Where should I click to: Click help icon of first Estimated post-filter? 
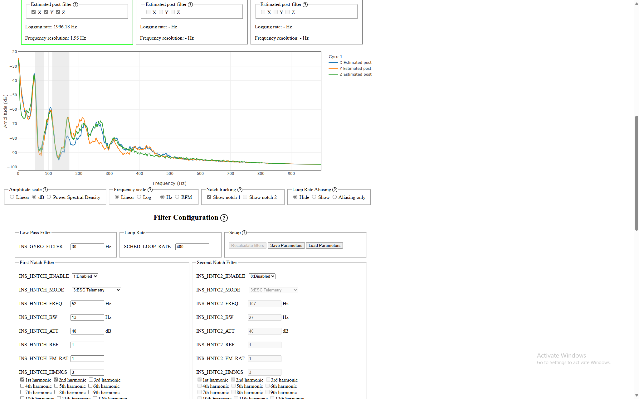[x=76, y=5]
